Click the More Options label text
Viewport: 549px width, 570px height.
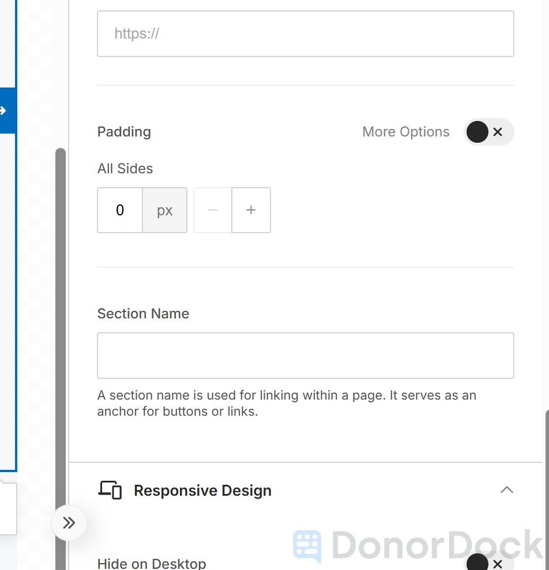[x=405, y=132]
